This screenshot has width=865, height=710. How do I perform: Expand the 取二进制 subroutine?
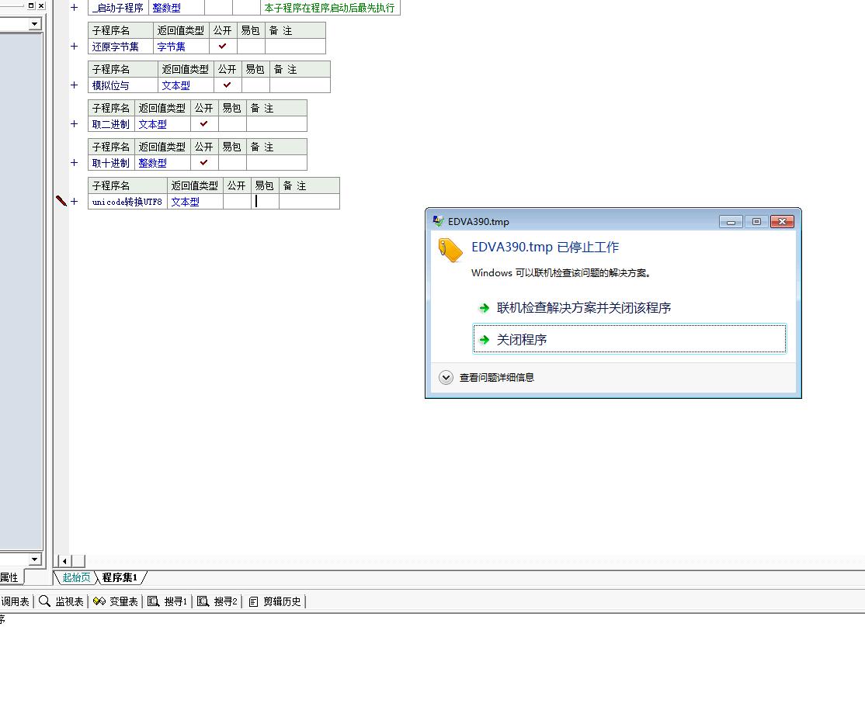[75, 124]
